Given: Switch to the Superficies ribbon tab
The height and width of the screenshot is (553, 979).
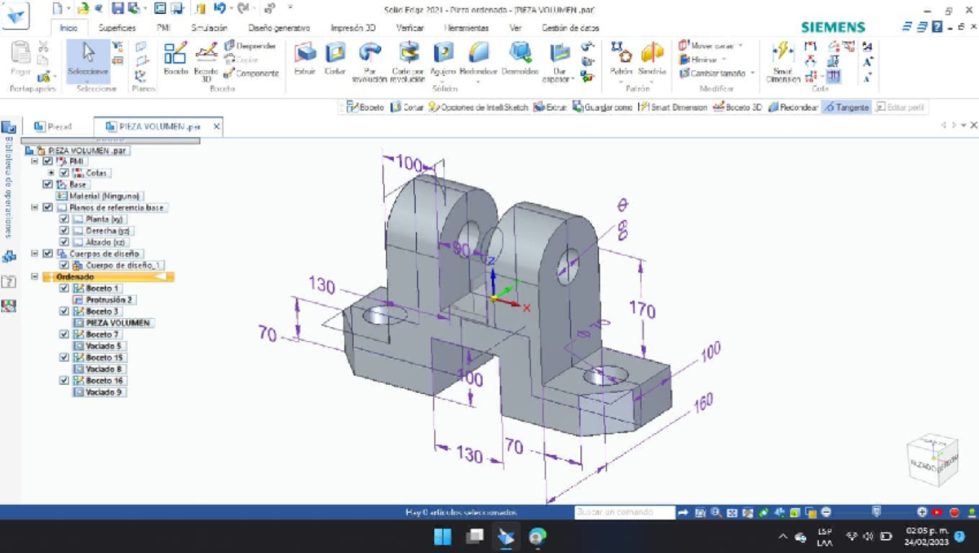Looking at the screenshot, I should 117,27.
